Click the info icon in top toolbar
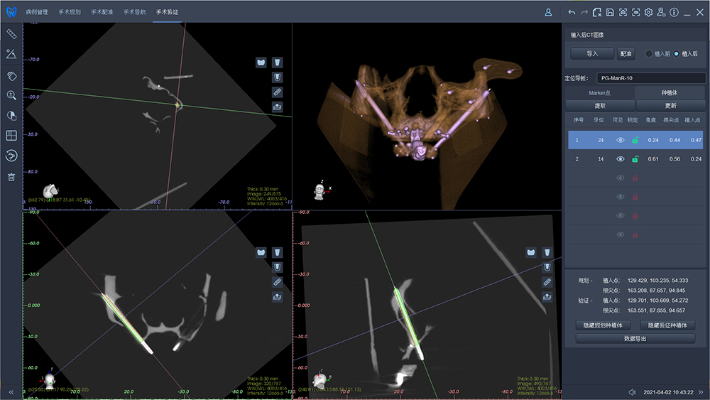This screenshot has height=400, width=710. tap(674, 12)
